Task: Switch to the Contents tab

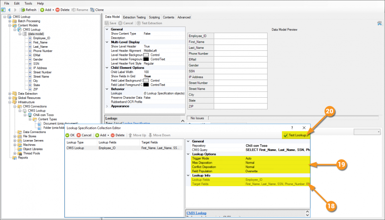Action: [169, 17]
